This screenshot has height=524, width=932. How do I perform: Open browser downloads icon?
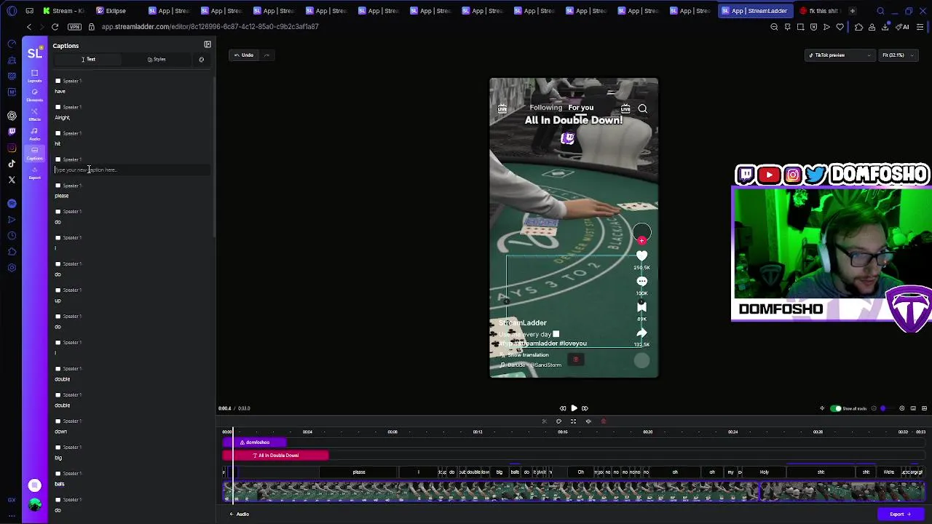[885, 27]
